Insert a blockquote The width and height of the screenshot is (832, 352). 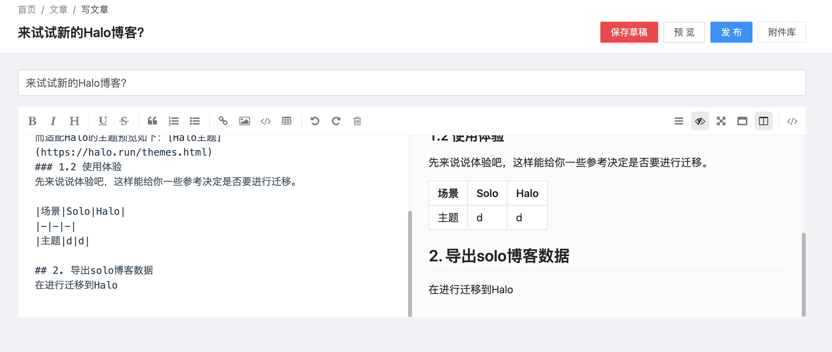(x=152, y=121)
